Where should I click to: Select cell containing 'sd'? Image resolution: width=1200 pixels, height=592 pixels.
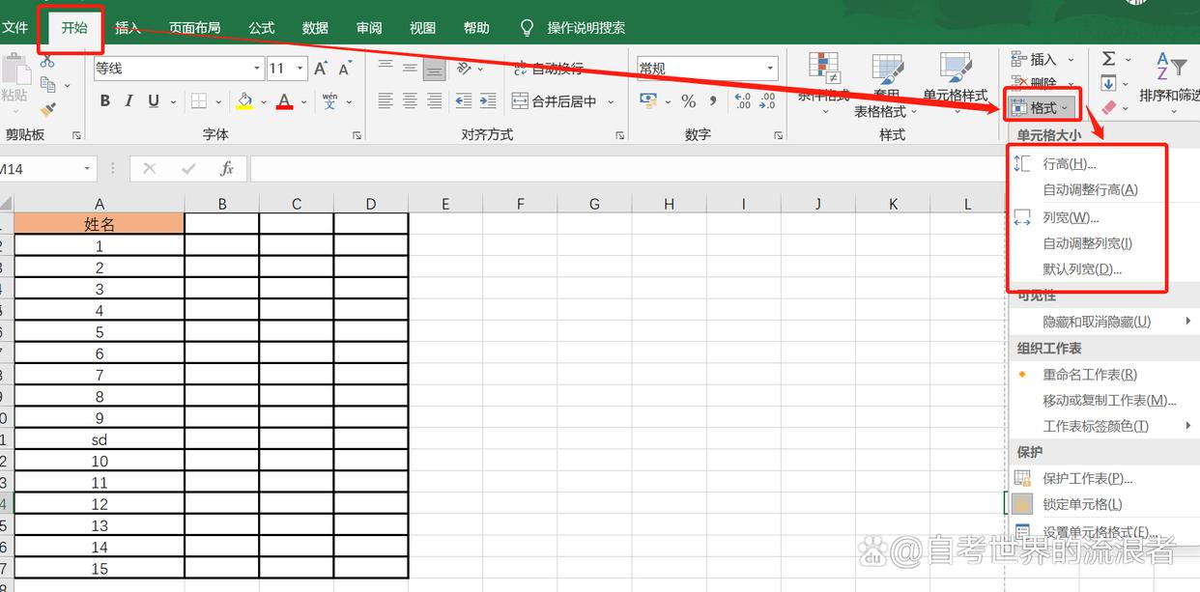click(x=100, y=439)
